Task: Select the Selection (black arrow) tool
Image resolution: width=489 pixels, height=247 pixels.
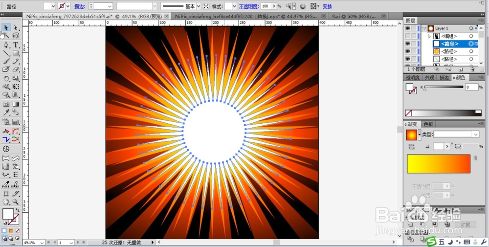Action: tap(6, 27)
